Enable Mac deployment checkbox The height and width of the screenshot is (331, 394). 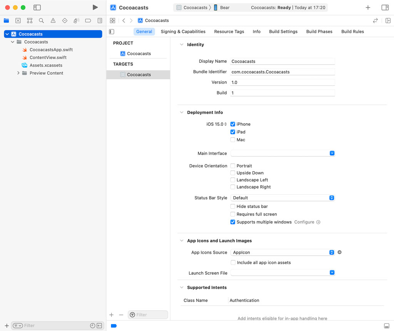tap(233, 140)
